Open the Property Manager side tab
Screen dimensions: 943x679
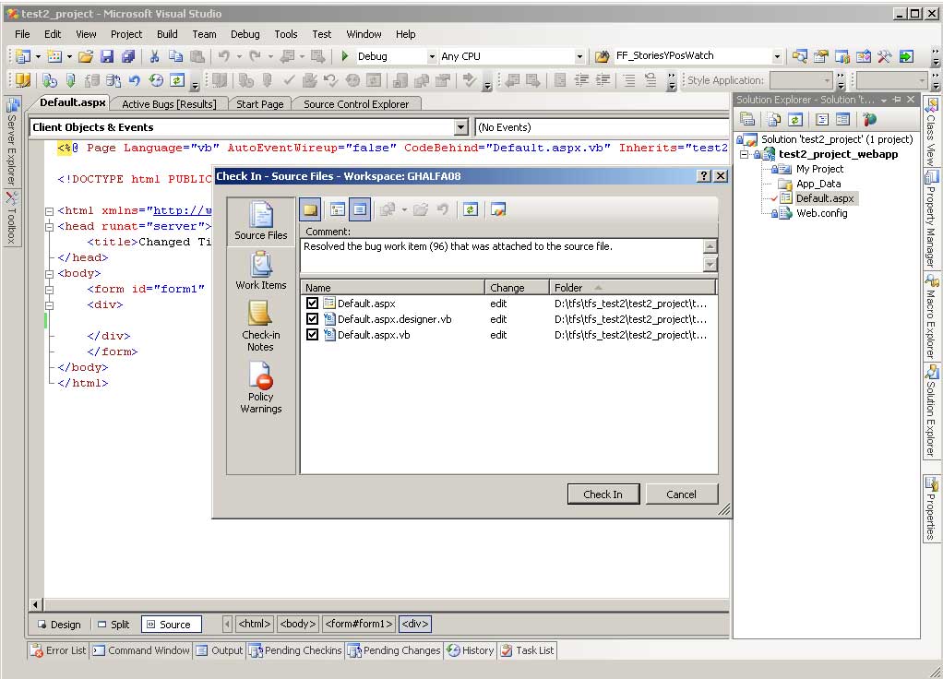click(931, 220)
